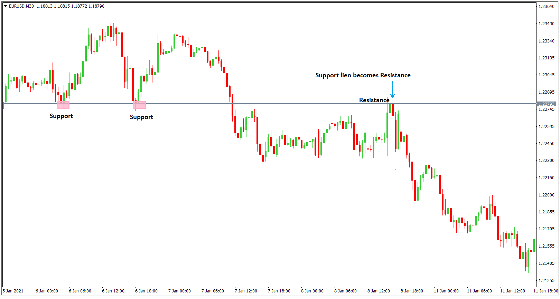
Task: Select the Support label below the first pink zone
Action: pyautogui.click(x=61, y=116)
